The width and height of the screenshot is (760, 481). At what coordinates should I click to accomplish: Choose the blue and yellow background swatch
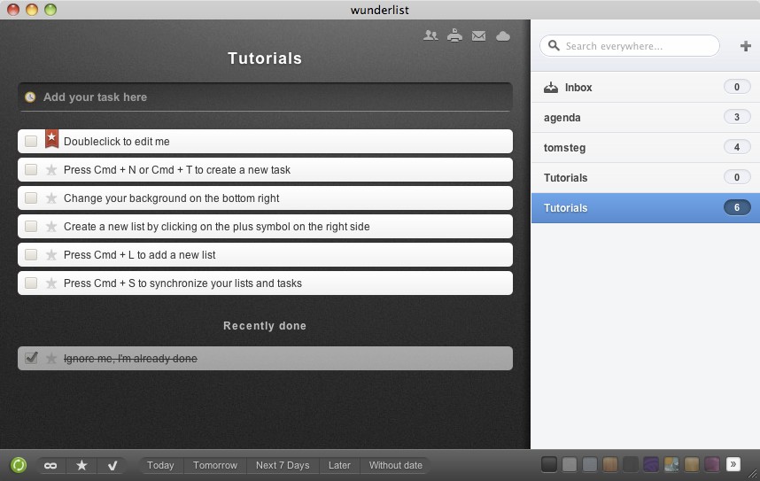tap(671, 464)
